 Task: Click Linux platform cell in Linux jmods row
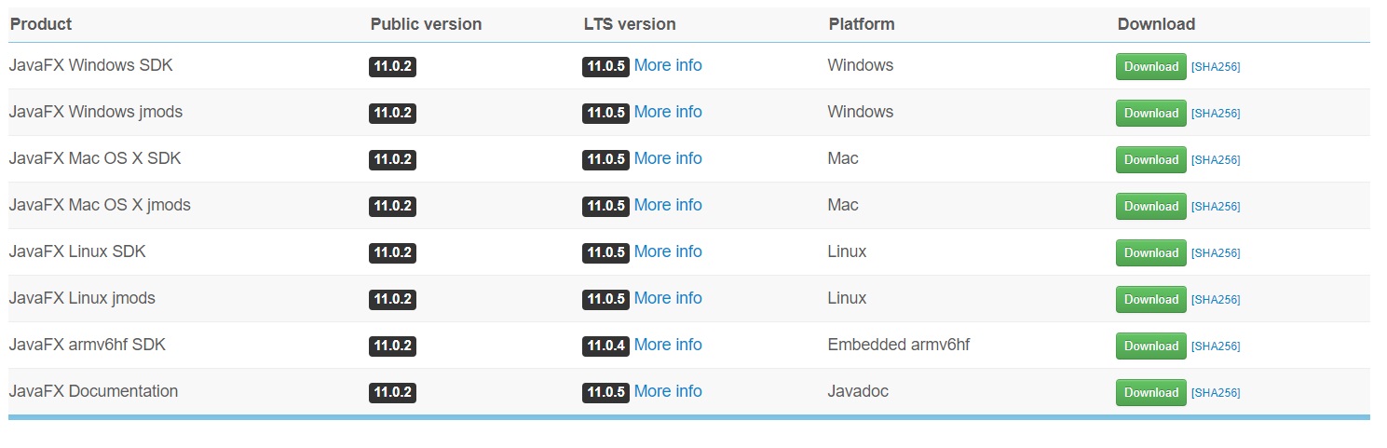[847, 298]
